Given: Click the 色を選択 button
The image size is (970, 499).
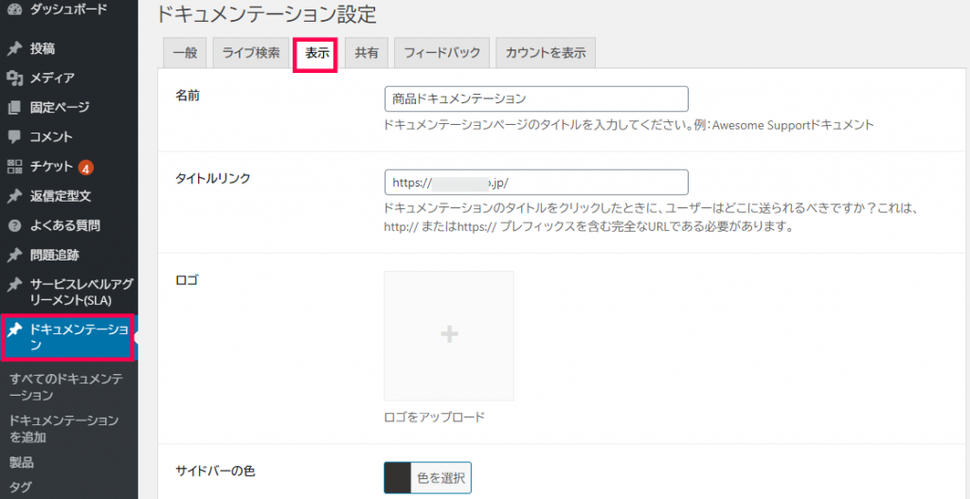Looking at the screenshot, I should (441, 478).
